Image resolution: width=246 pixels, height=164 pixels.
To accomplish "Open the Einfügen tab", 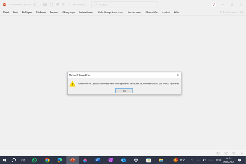I will (27, 12).
